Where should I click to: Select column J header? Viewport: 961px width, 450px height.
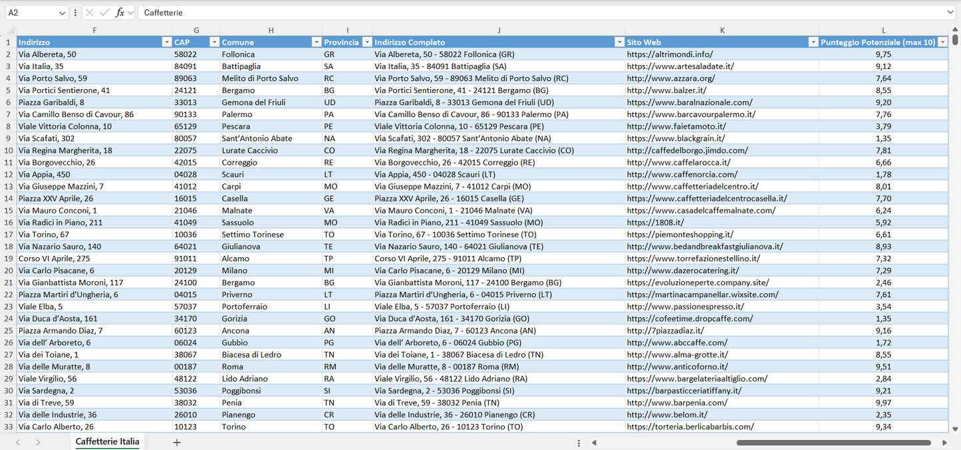(499, 30)
